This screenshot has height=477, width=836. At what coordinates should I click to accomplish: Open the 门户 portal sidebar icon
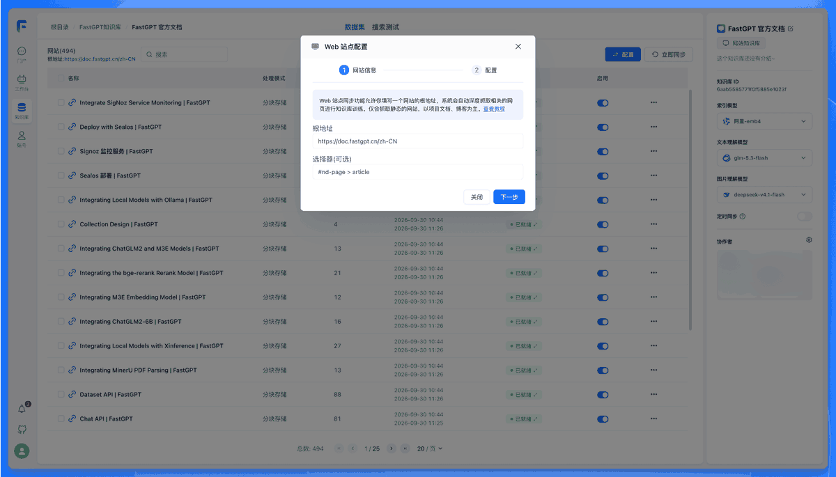[22, 54]
